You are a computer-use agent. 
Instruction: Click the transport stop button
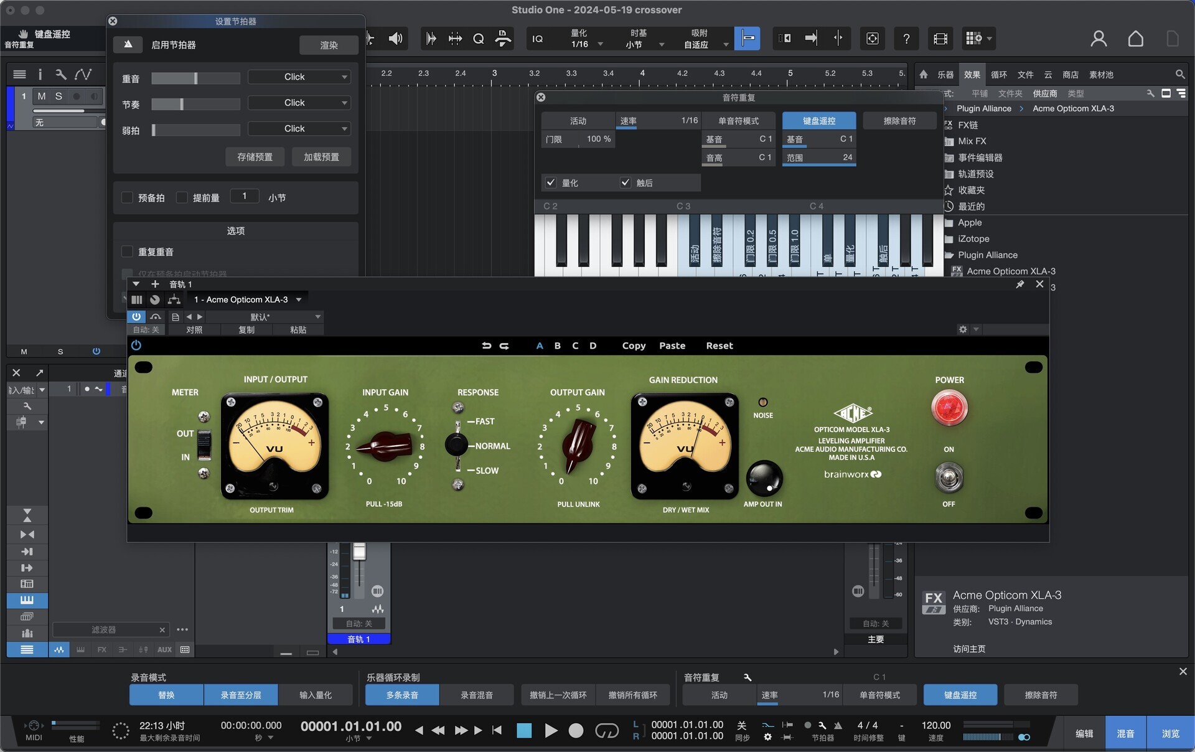pyautogui.click(x=524, y=730)
